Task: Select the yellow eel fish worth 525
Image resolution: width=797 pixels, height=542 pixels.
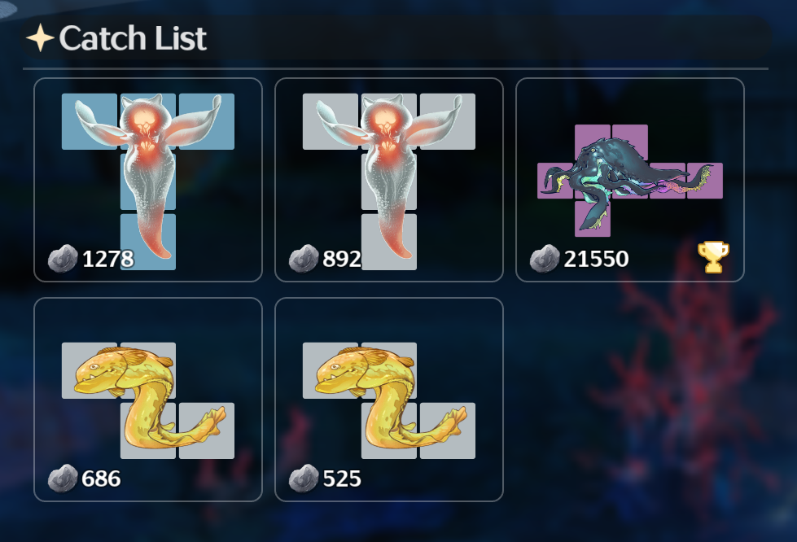Action: point(389,400)
